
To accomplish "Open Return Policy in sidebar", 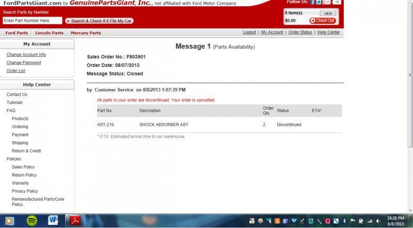I will pos(24,175).
